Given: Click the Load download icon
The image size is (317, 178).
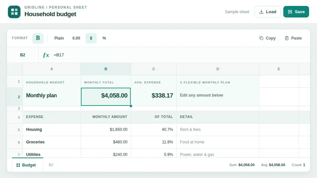Looking at the screenshot, I should (261, 12).
